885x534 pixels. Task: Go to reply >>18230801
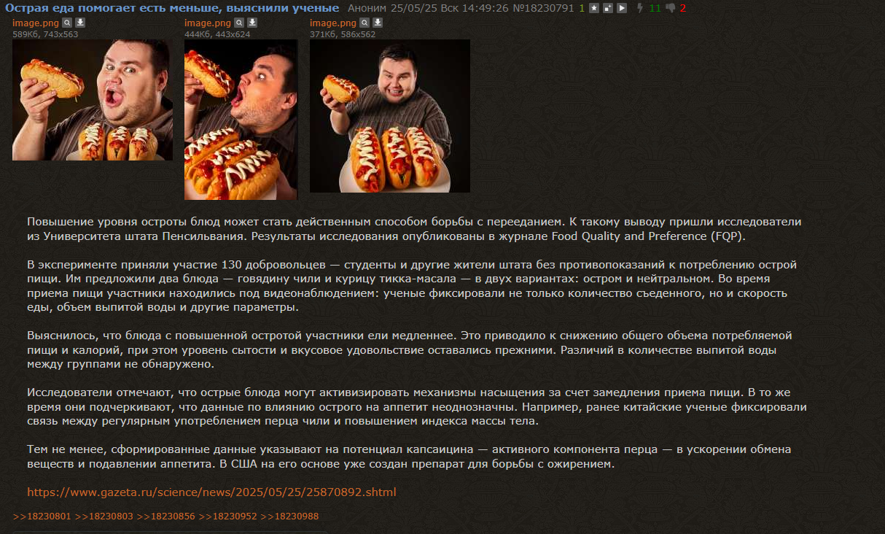[x=42, y=516]
